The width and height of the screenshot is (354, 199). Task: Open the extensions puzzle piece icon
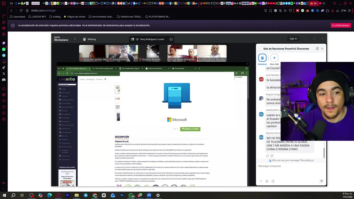[327, 11]
